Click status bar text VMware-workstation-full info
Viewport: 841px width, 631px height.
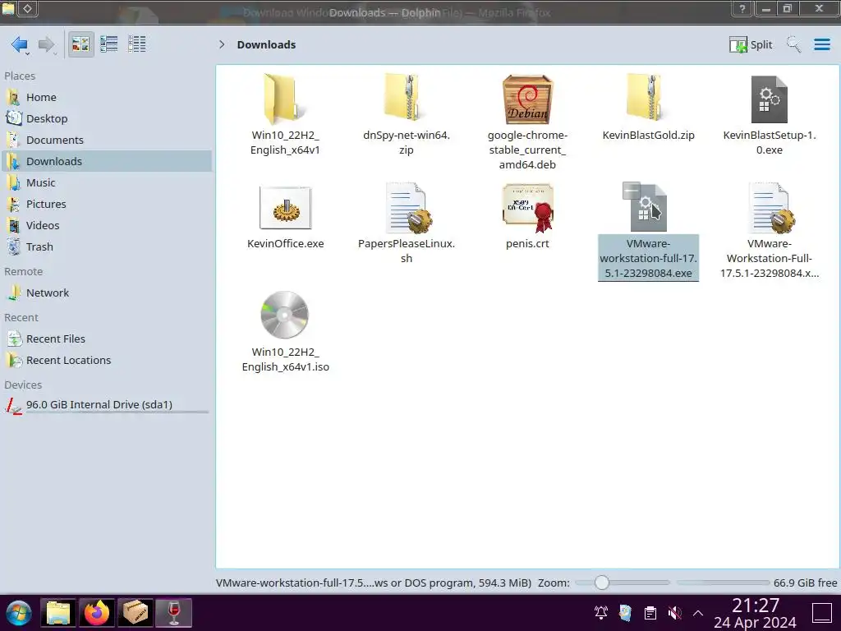(x=374, y=583)
